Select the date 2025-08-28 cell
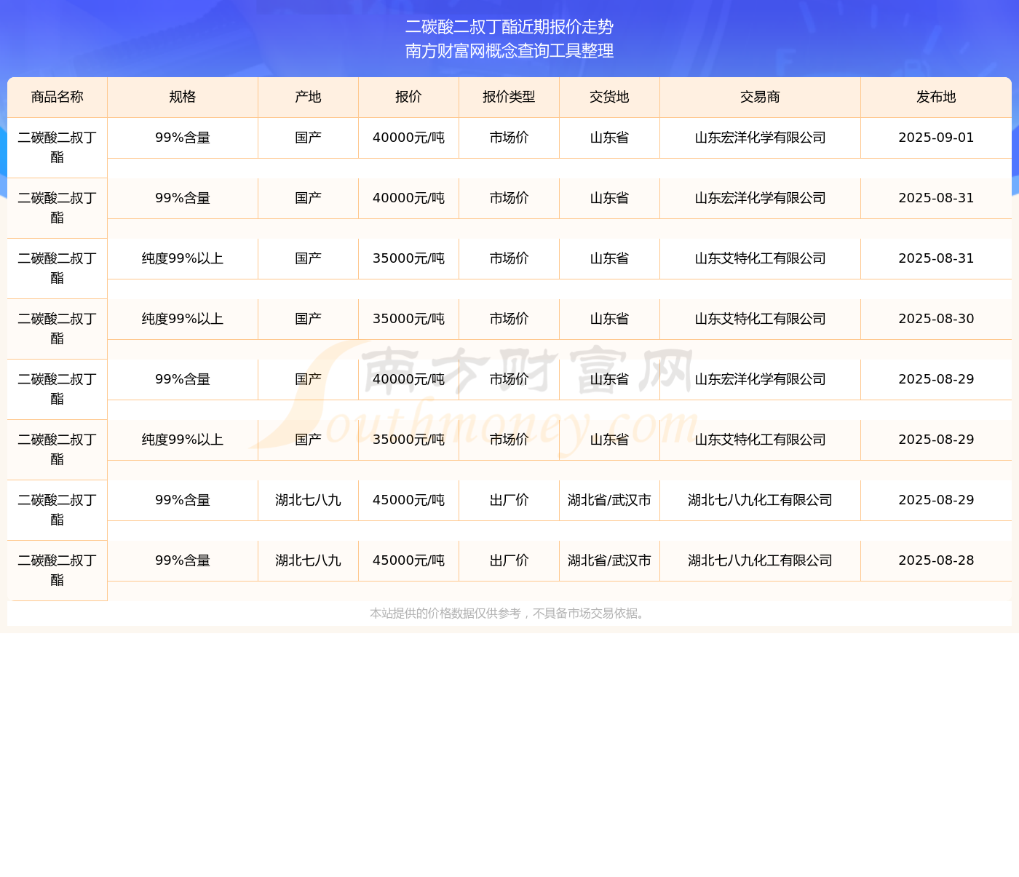This screenshot has width=1019, height=877. coord(936,560)
